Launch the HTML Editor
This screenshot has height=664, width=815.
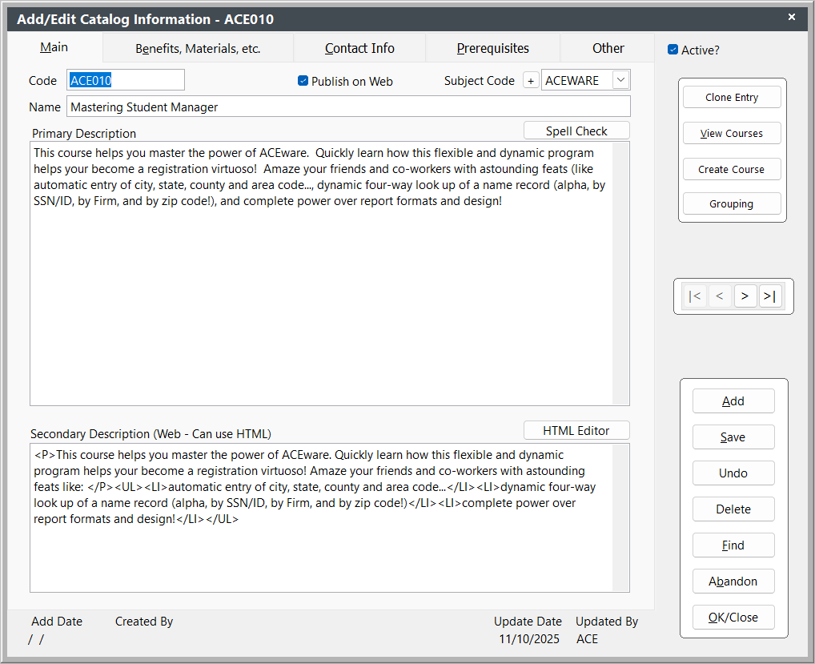click(576, 431)
